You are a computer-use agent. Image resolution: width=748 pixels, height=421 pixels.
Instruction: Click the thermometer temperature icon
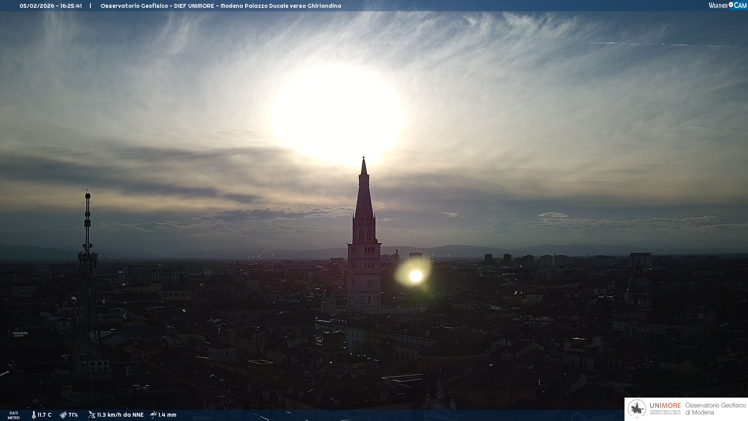pyautogui.click(x=34, y=415)
